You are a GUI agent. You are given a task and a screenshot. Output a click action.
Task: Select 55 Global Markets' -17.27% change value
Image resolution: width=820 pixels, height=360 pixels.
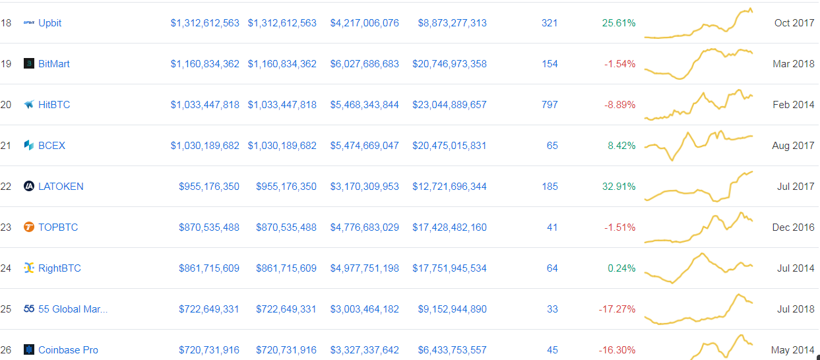pos(617,309)
